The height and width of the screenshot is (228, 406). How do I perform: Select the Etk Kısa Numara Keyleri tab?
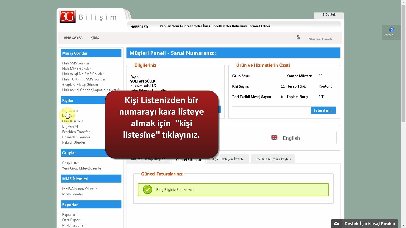(273, 159)
